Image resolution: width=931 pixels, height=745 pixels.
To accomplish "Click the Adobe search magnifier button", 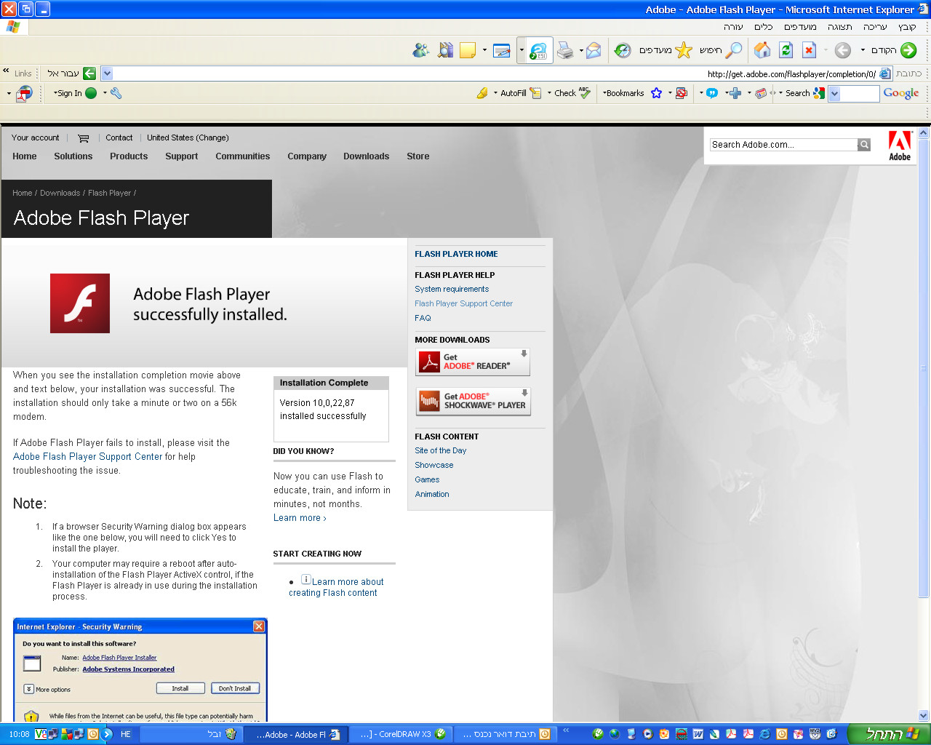I will [x=864, y=145].
